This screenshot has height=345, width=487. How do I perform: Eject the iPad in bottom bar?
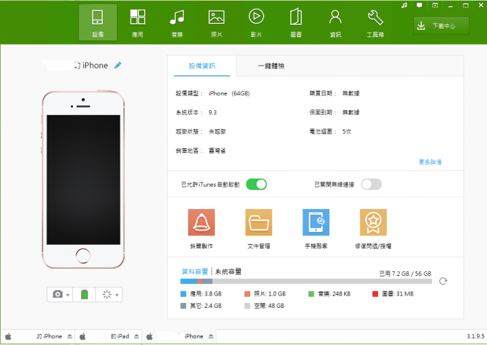point(137,336)
